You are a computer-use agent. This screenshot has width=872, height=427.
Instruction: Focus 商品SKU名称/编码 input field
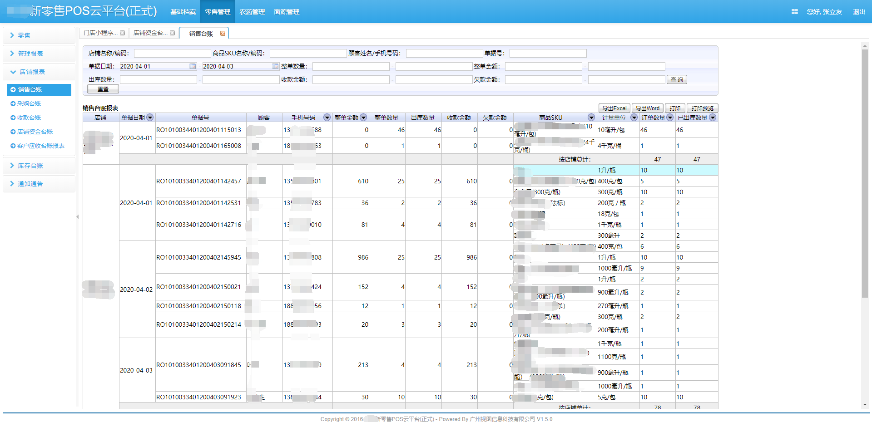(x=308, y=53)
